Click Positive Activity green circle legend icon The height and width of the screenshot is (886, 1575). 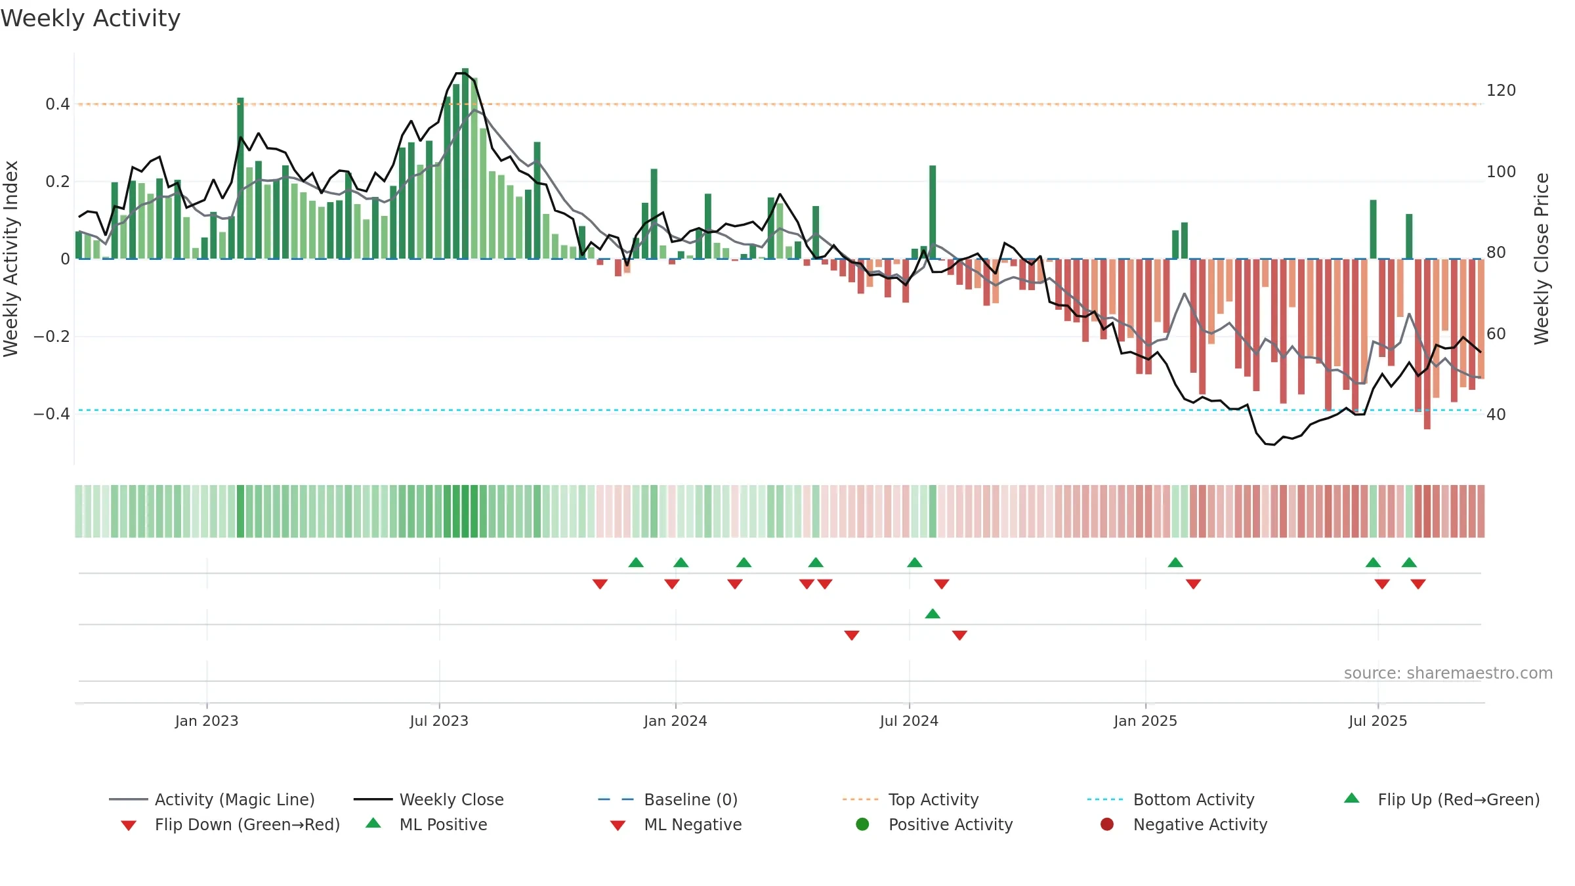click(863, 824)
